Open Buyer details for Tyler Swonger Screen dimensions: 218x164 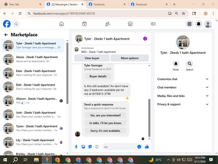tap(98, 76)
